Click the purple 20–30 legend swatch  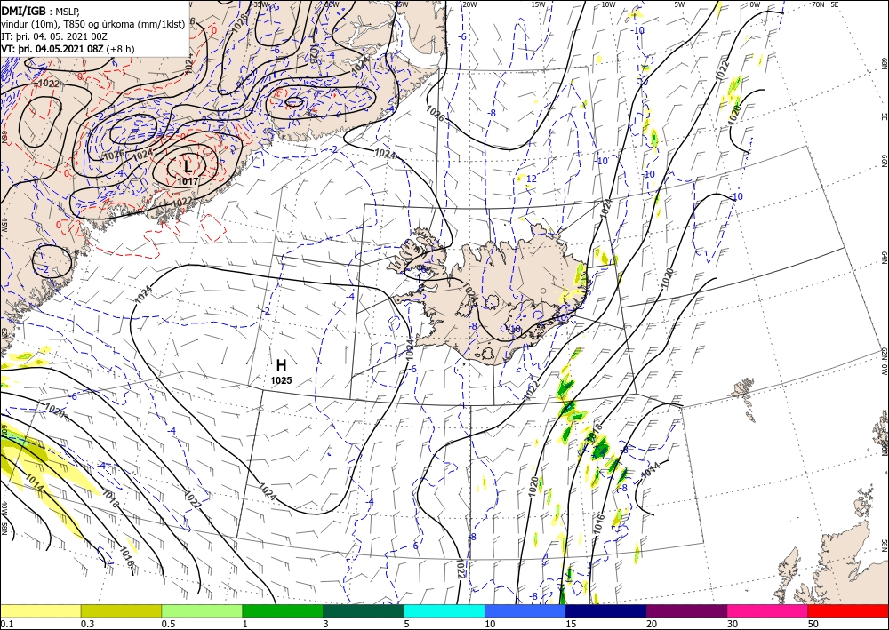pyautogui.click(x=686, y=610)
